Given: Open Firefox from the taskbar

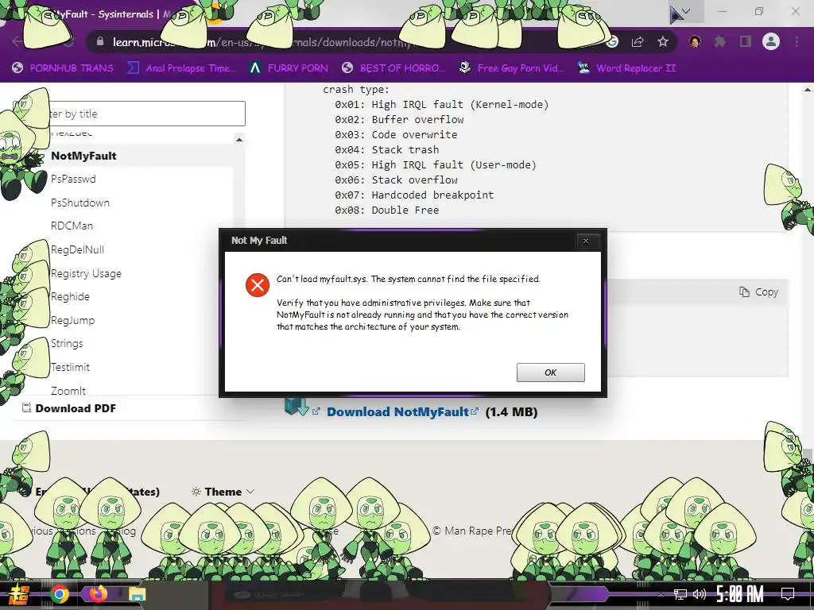Looking at the screenshot, I should click(x=98, y=594).
